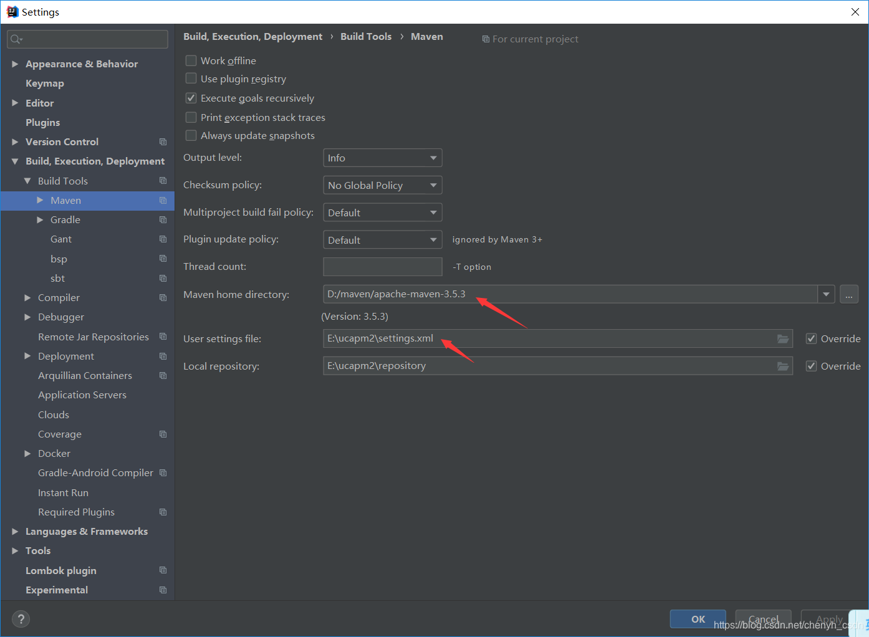The image size is (869, 637).
Task: Click the project-level icon beside Compiler
Action: coord(163,298)
